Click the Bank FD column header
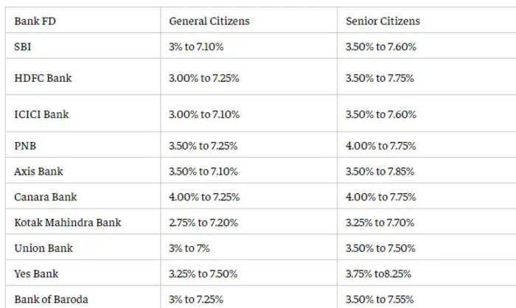The height and width of the screenshot is (308, 516). 35,21
